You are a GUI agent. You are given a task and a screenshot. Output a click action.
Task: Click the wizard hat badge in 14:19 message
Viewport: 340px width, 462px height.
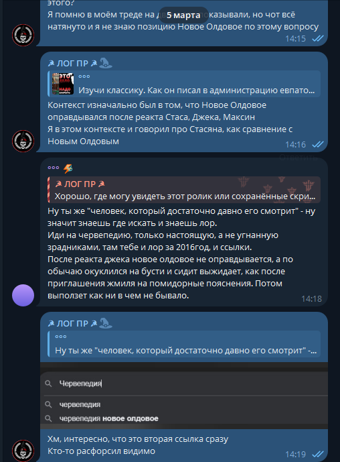pos(106,323)
